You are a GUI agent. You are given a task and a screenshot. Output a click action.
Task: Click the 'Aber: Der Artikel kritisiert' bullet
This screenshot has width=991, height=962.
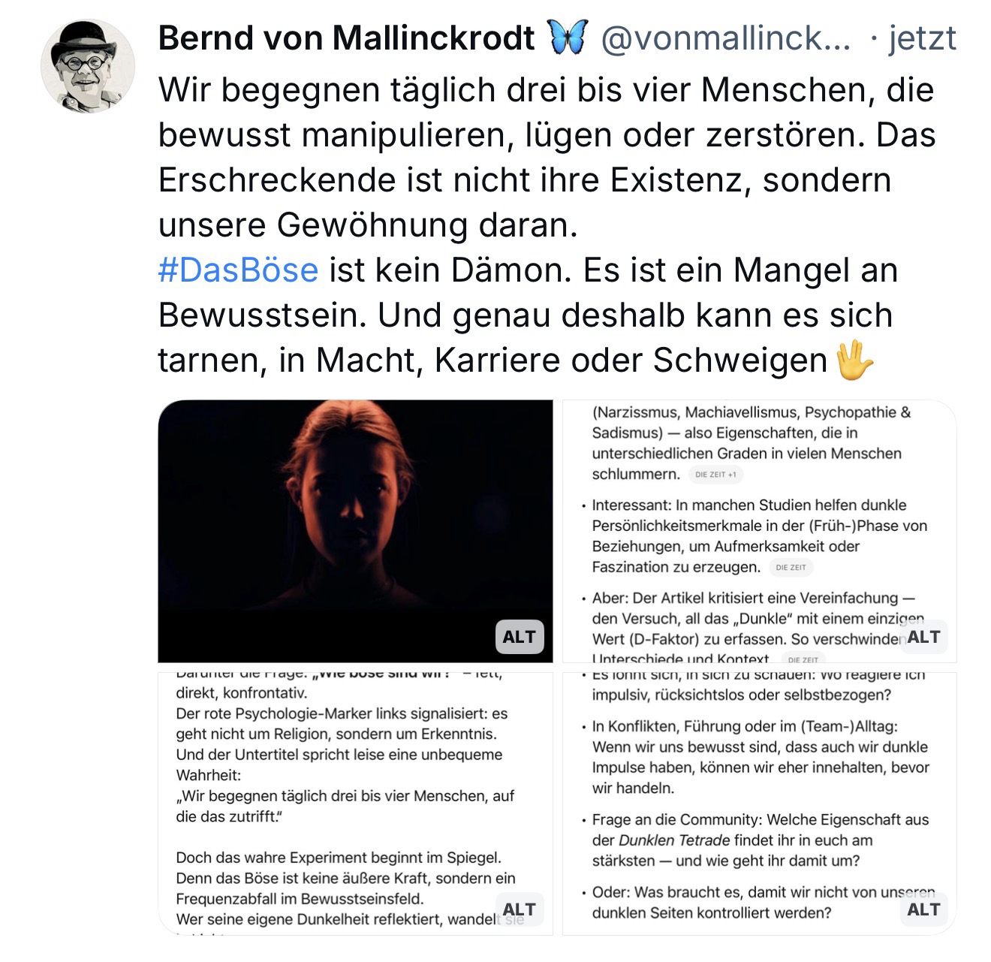(x=755, y=599)
